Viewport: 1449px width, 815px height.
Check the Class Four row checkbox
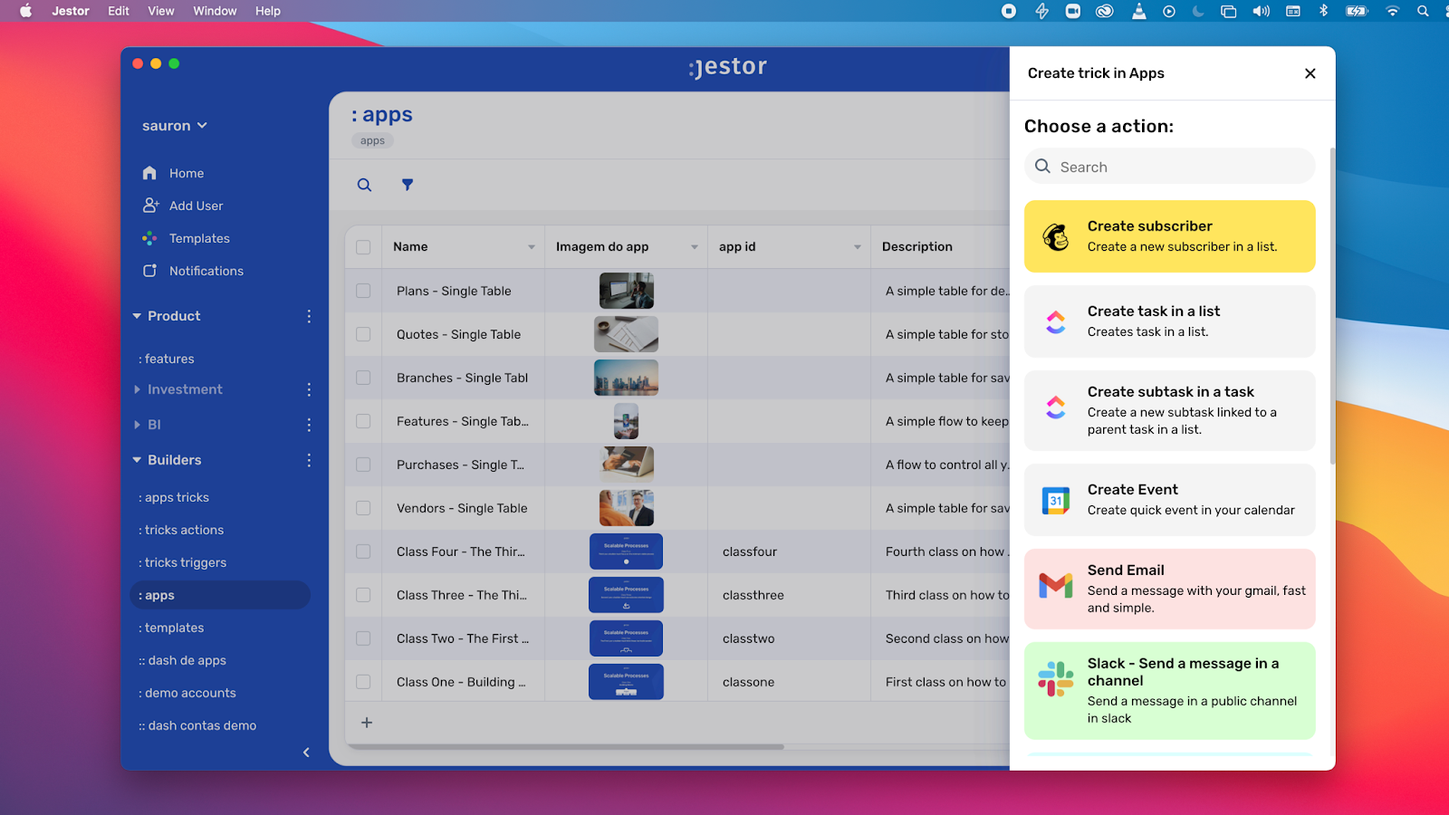363,551
